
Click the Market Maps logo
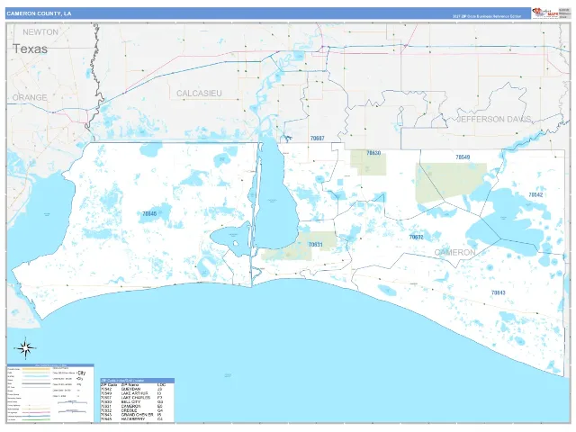(545, 13)
